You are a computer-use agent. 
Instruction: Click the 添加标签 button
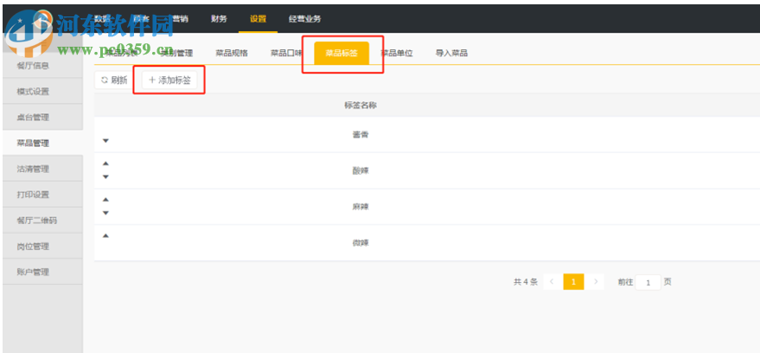(x=169, y=80)
